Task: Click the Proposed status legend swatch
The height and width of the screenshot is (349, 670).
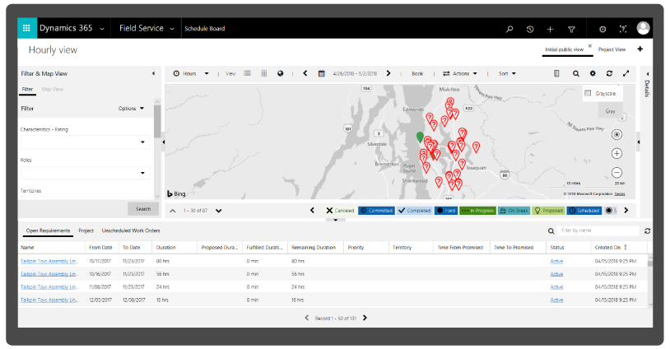Action: [x=549, y=211]
